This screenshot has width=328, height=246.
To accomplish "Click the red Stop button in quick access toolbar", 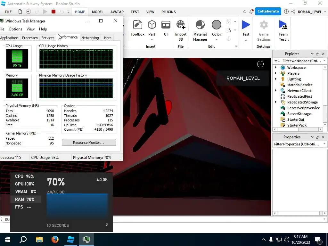I will click(x=53, y=12).
